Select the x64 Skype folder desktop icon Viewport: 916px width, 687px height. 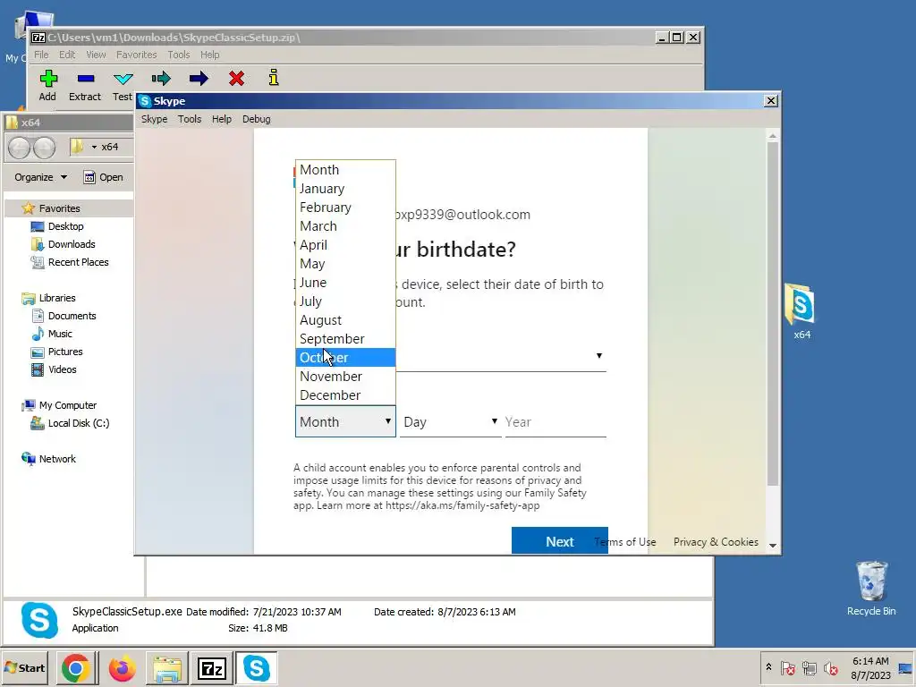pyautogui.click(x=801, y=310)
